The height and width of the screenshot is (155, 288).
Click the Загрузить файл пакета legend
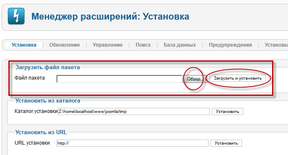[48, 67]
